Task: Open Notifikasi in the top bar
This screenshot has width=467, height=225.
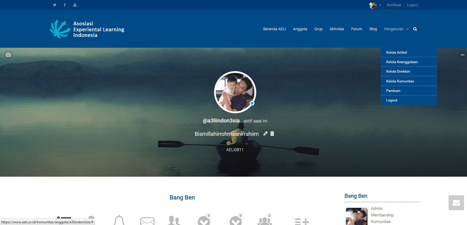Action: (394, 5)
